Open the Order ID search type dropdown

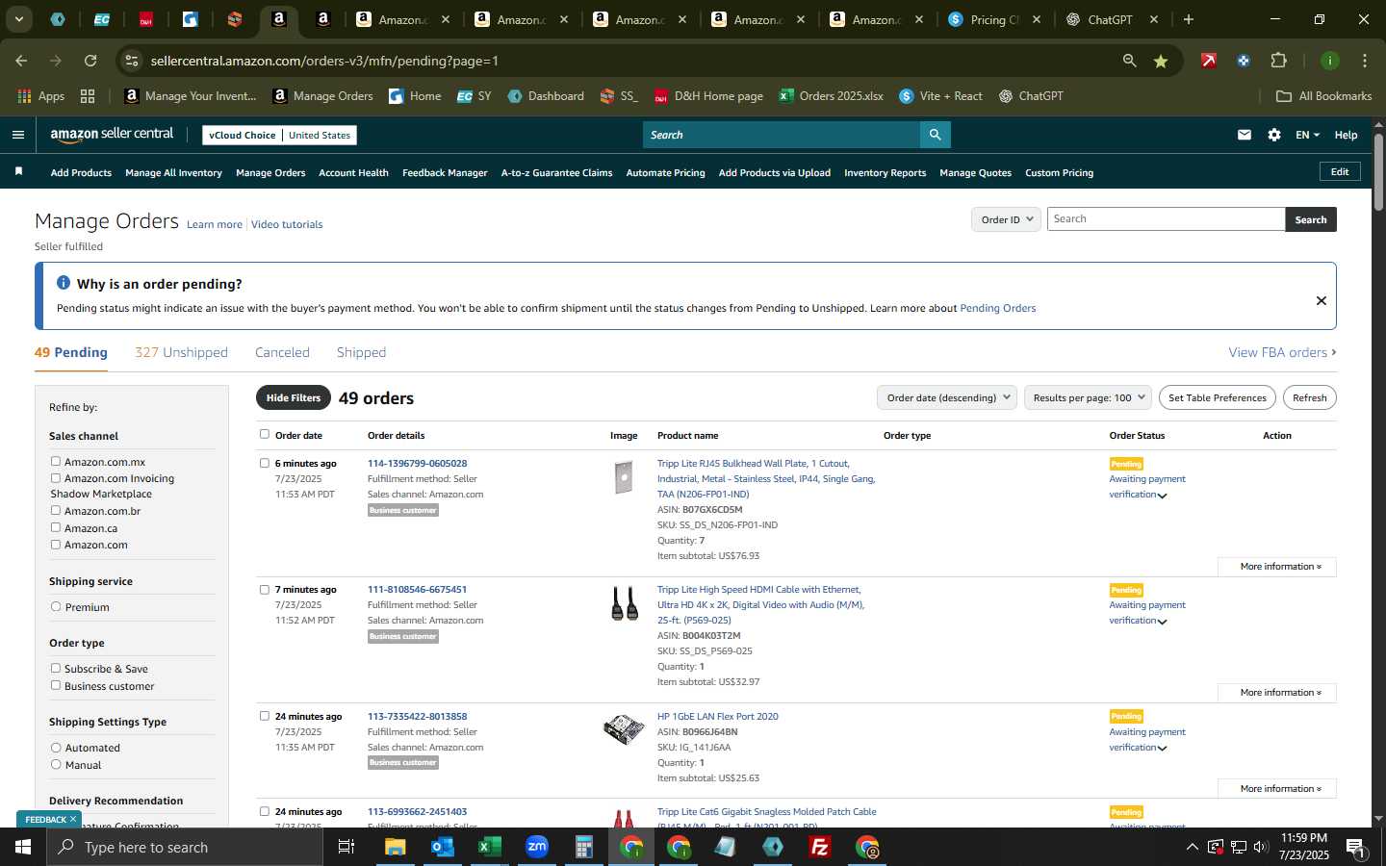(x=1006, y=219)
